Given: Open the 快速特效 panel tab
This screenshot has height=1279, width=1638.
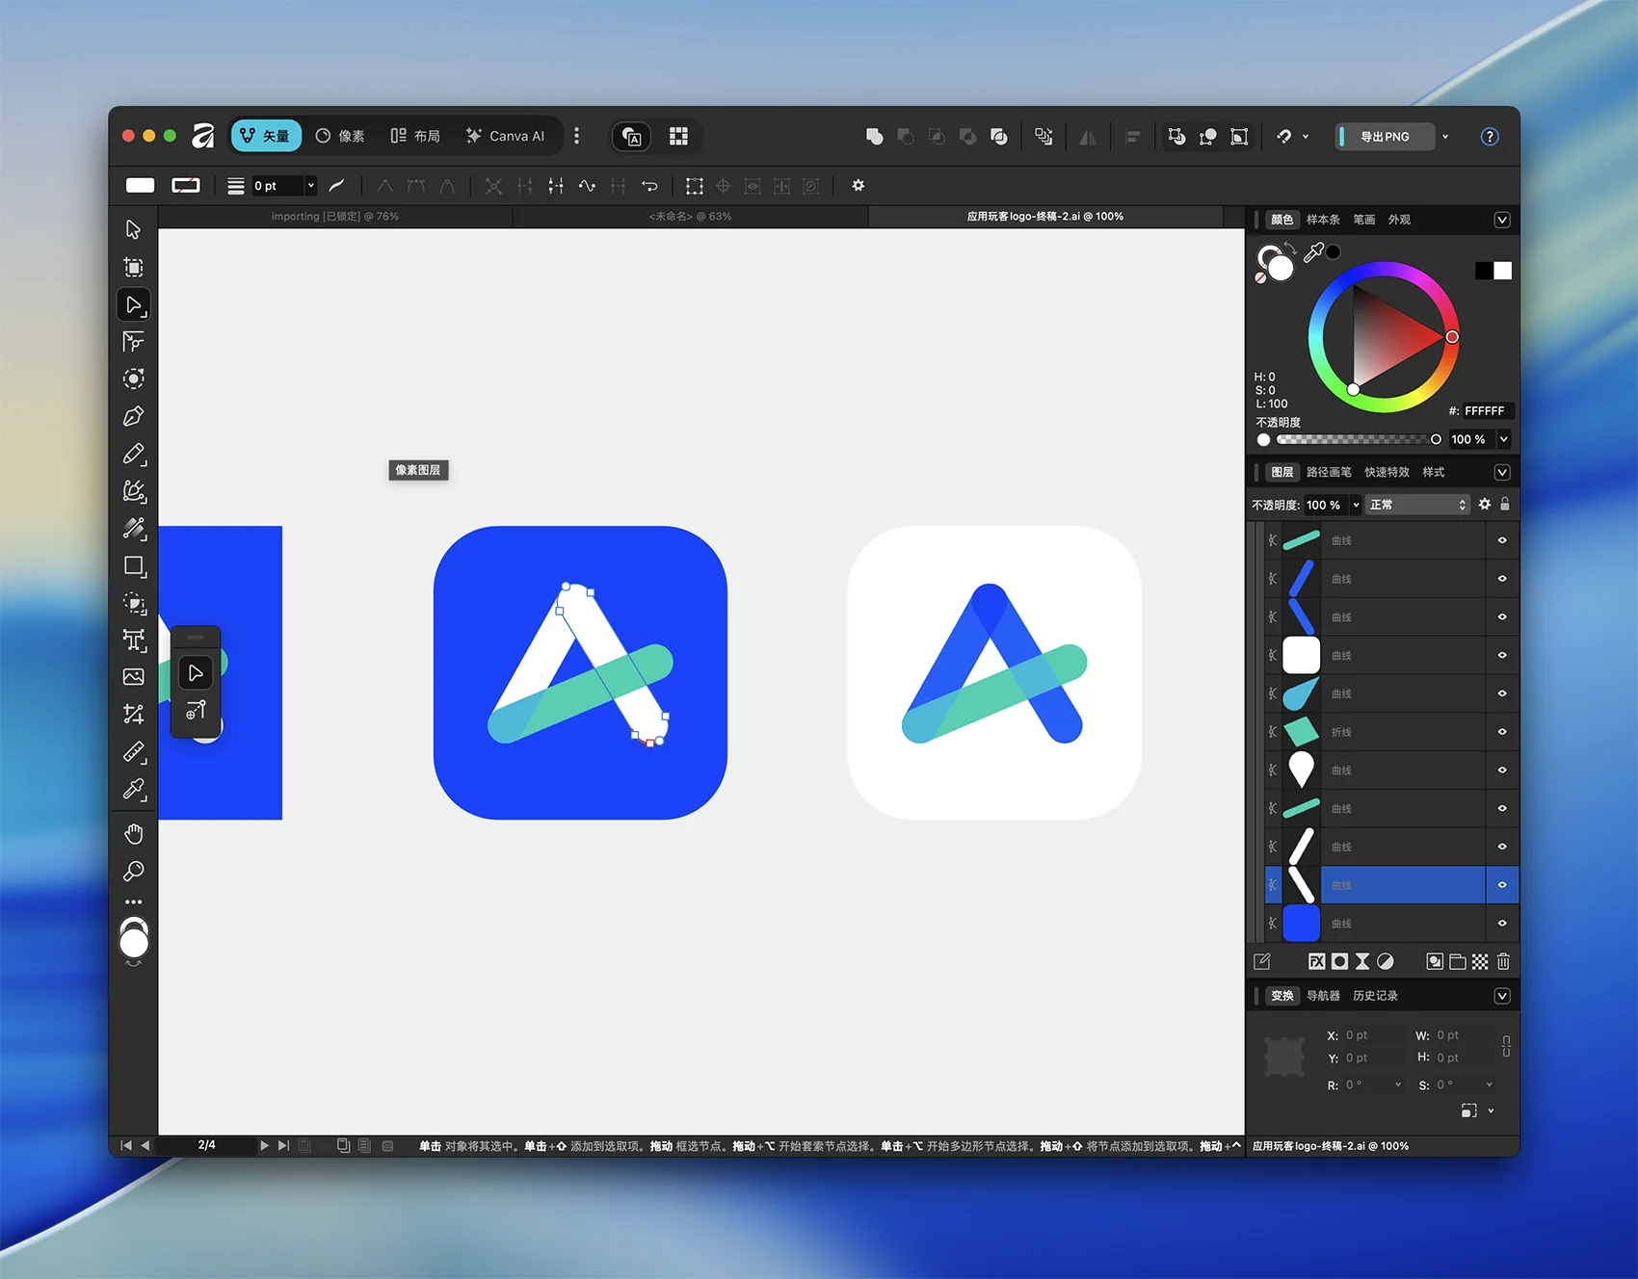Looking at the screenshot, I should [1387, 473].
